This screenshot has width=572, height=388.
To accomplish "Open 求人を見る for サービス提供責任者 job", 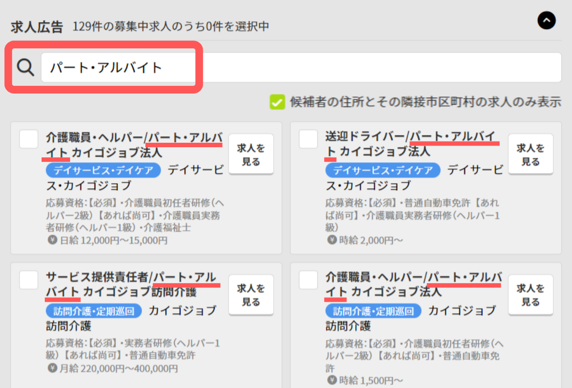I will point(251,295).
